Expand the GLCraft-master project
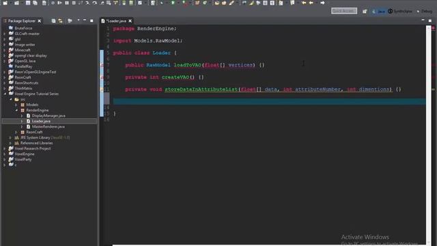 pos(5,33)
